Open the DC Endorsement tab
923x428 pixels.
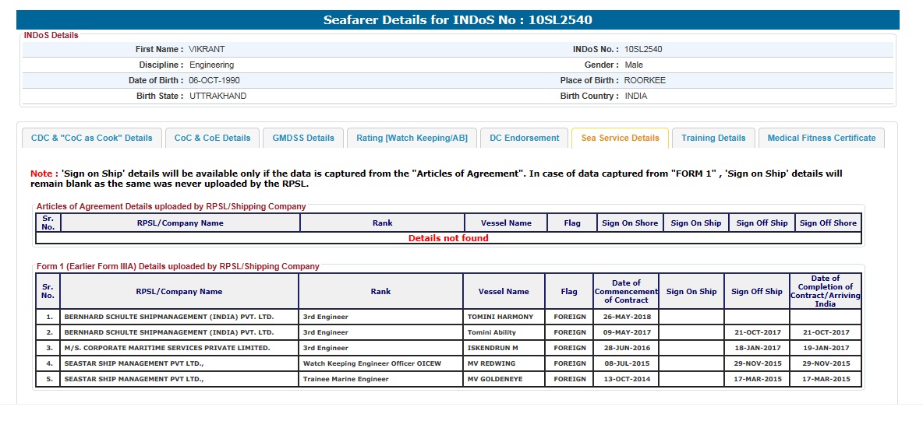click(524, 138)
